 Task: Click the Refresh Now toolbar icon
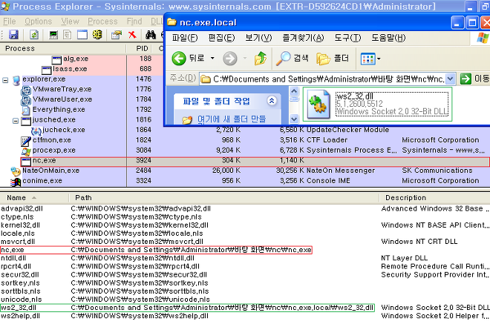(34, 34)
